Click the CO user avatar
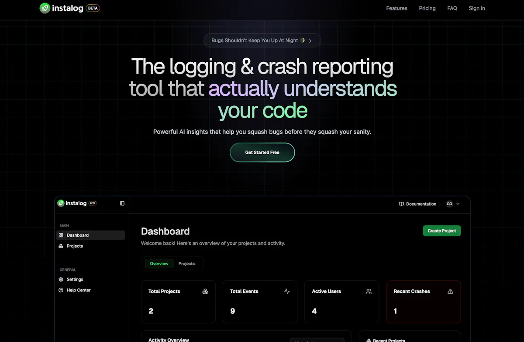Viewport: 524px width, 342px height. coord(449,204)
